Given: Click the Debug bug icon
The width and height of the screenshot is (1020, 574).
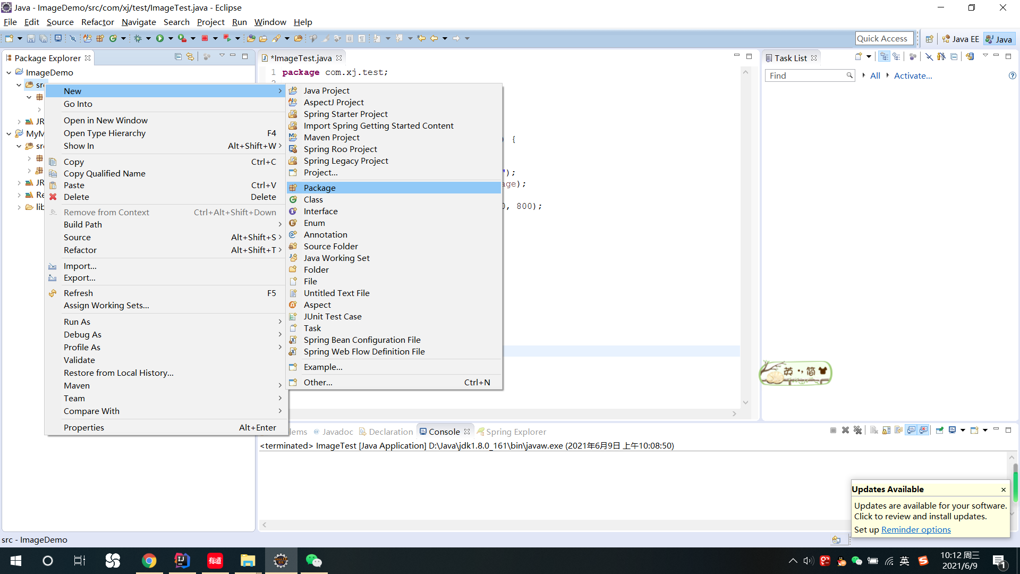Looking at the screenshot, I should (138, 38).
